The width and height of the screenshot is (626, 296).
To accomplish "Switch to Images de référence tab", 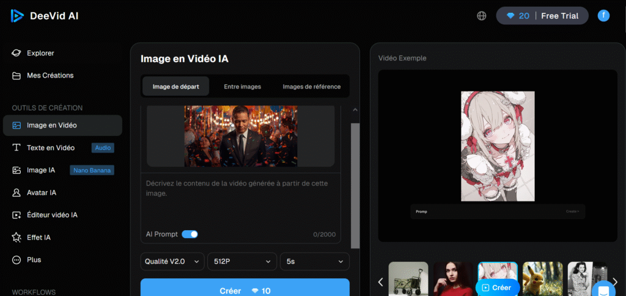I will [311, 87].
